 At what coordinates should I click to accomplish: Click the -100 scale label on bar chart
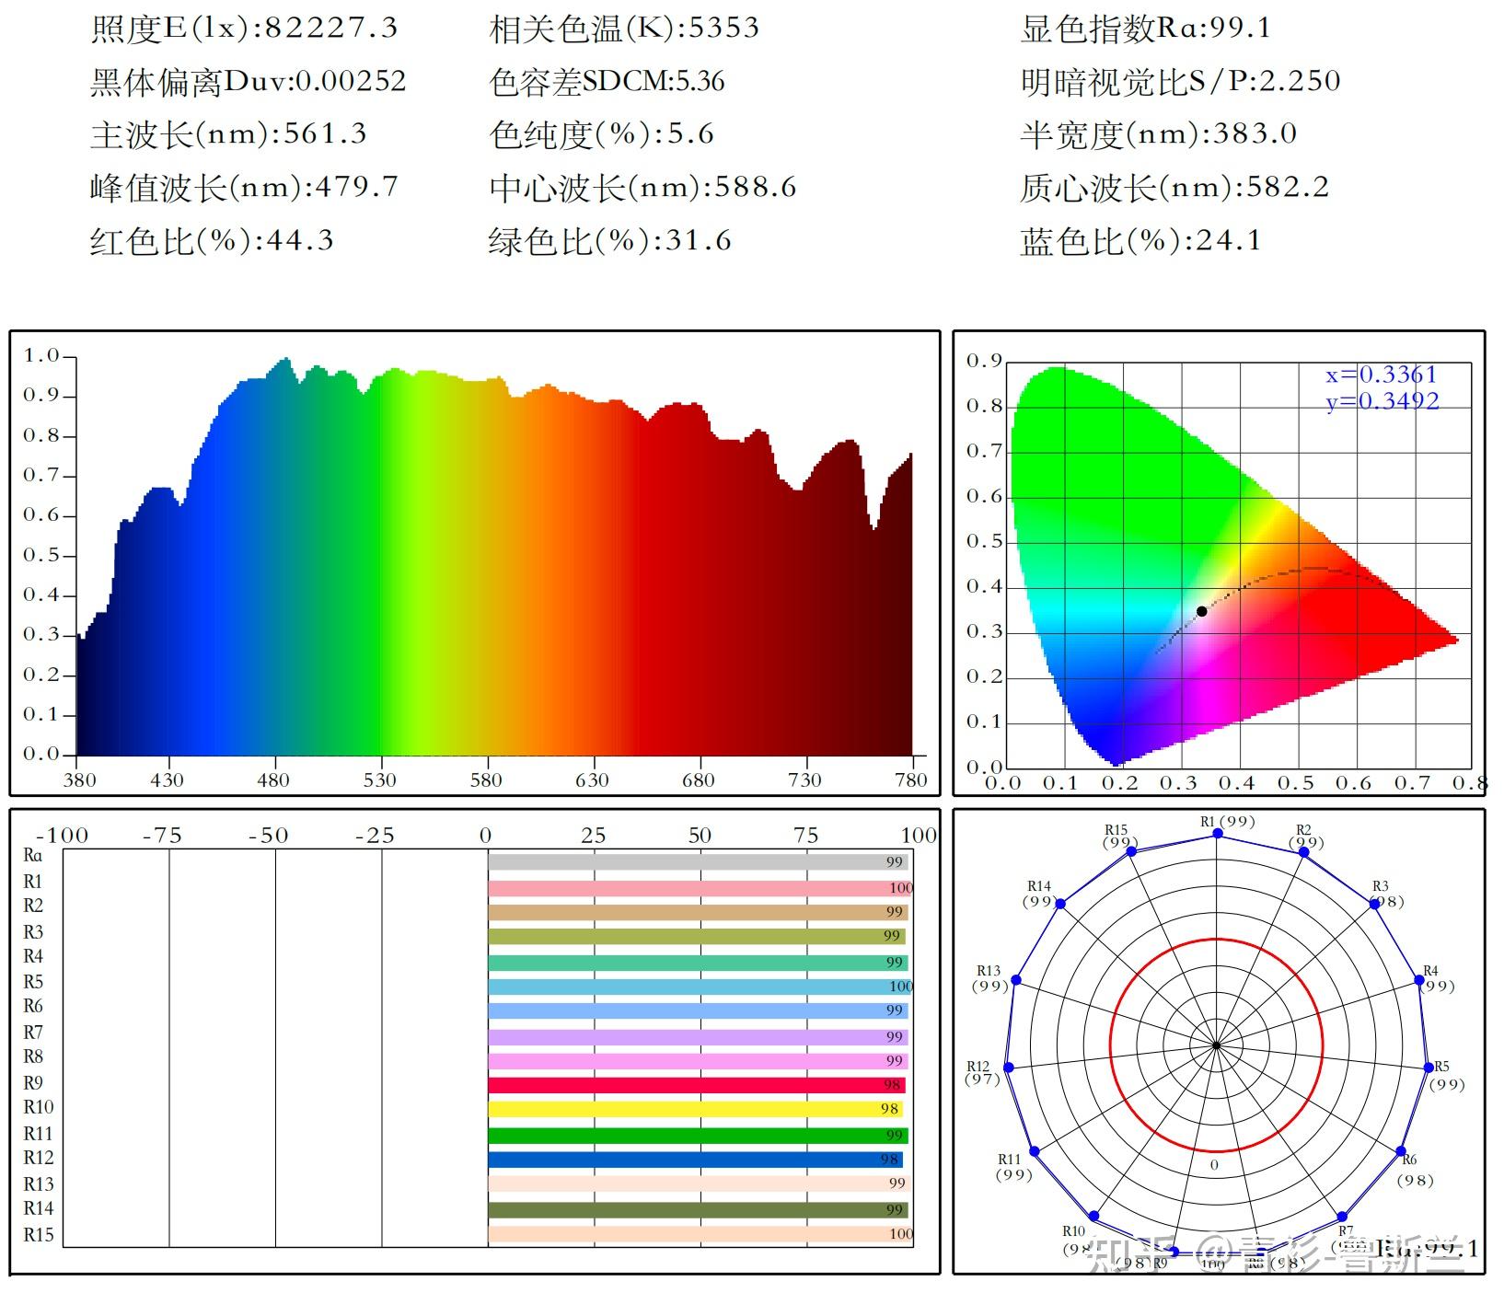pos(62,836)
